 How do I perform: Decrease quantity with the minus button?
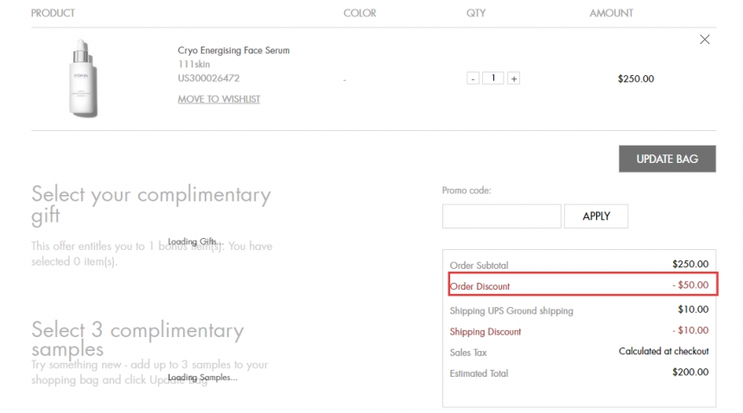coord(473,78)
